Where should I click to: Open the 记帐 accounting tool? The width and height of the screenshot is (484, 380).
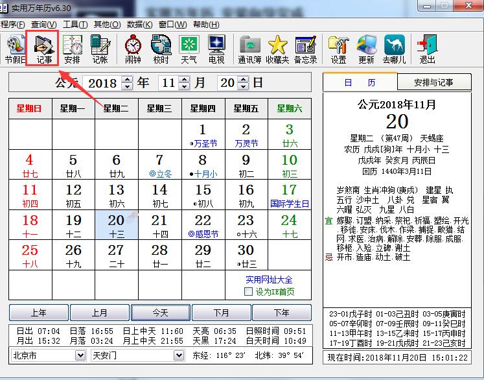[x=100, y=49]
